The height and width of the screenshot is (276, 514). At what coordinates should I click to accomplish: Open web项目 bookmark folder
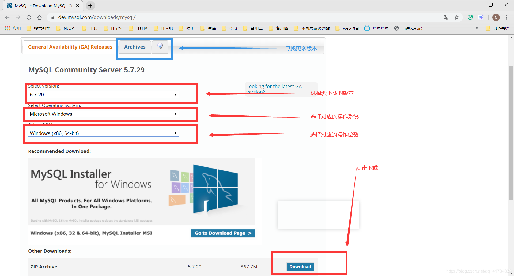tap(347, 28)
